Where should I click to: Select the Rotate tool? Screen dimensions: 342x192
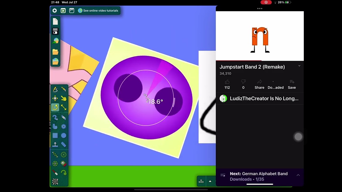(x=55, y=107)
